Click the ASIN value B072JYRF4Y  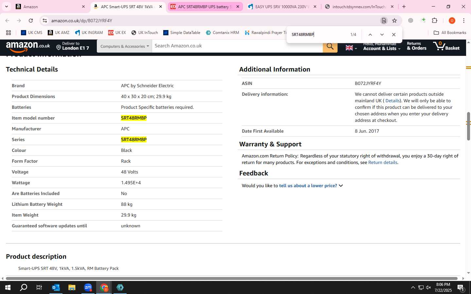click(x=368, y=83)
